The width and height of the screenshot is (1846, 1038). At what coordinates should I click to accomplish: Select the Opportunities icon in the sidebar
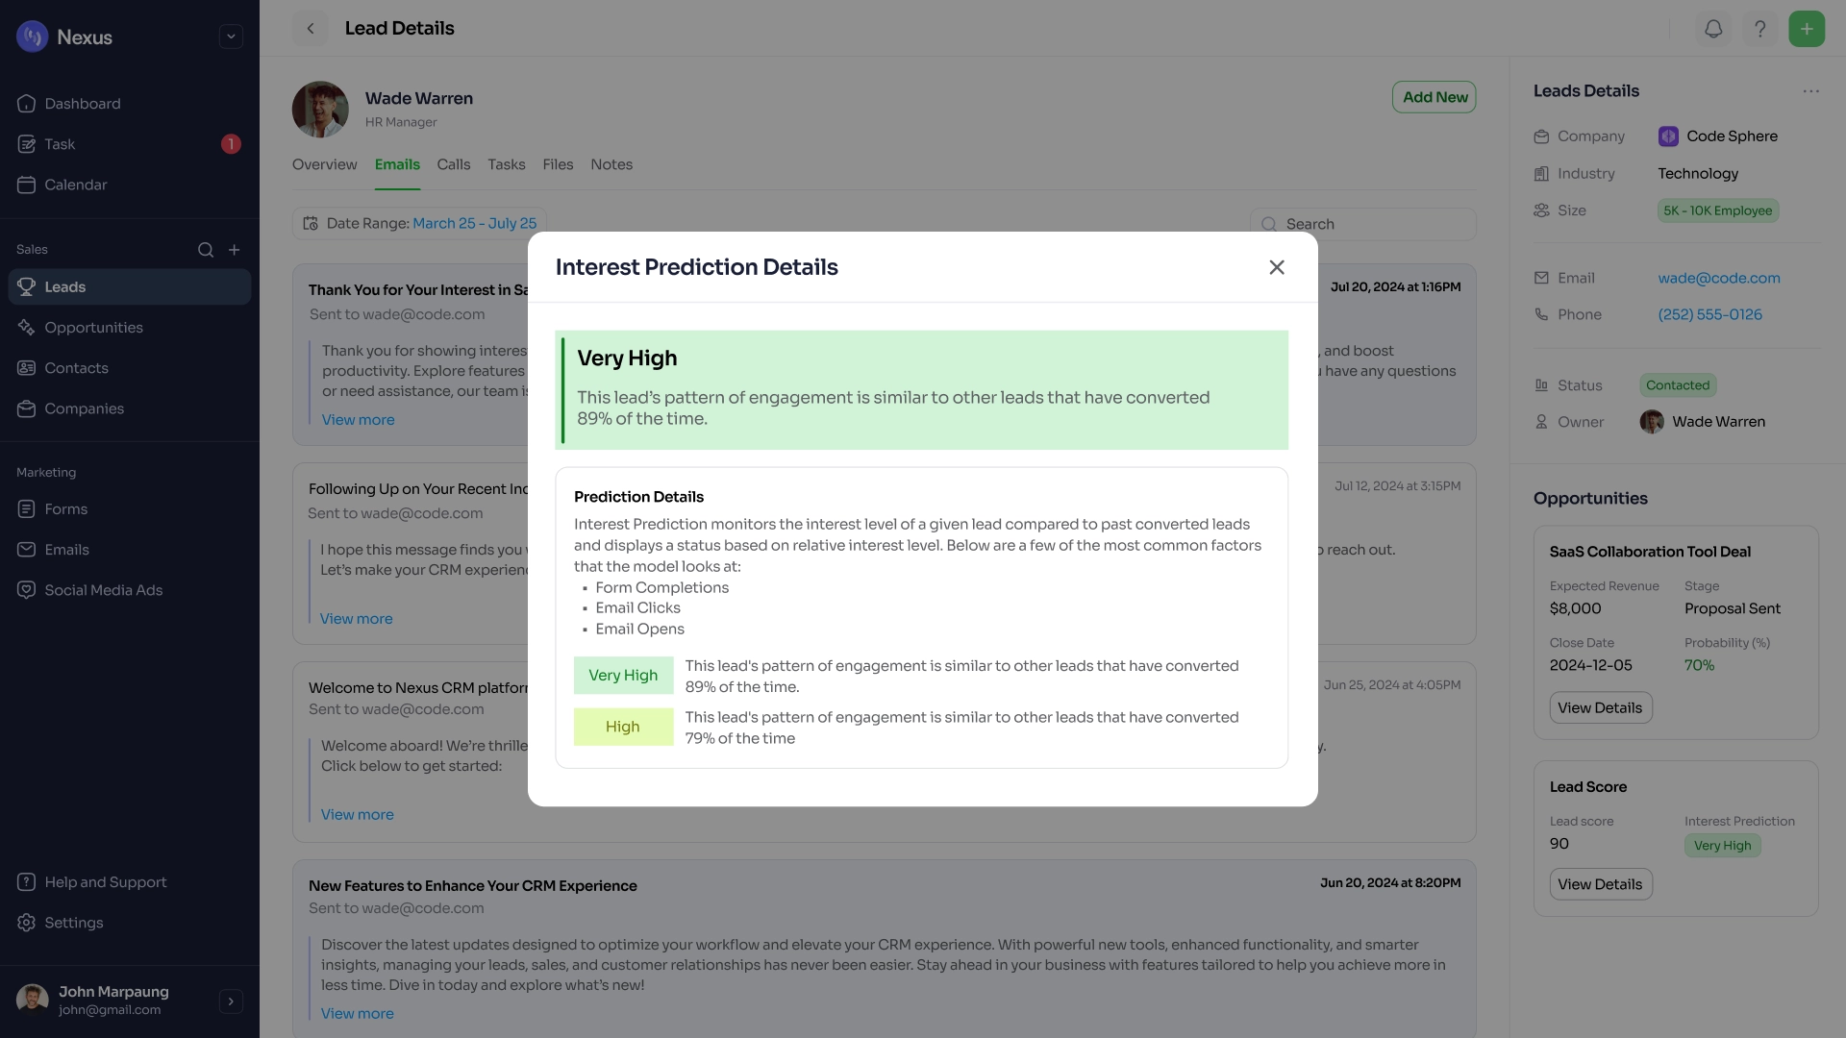[26, 328]
